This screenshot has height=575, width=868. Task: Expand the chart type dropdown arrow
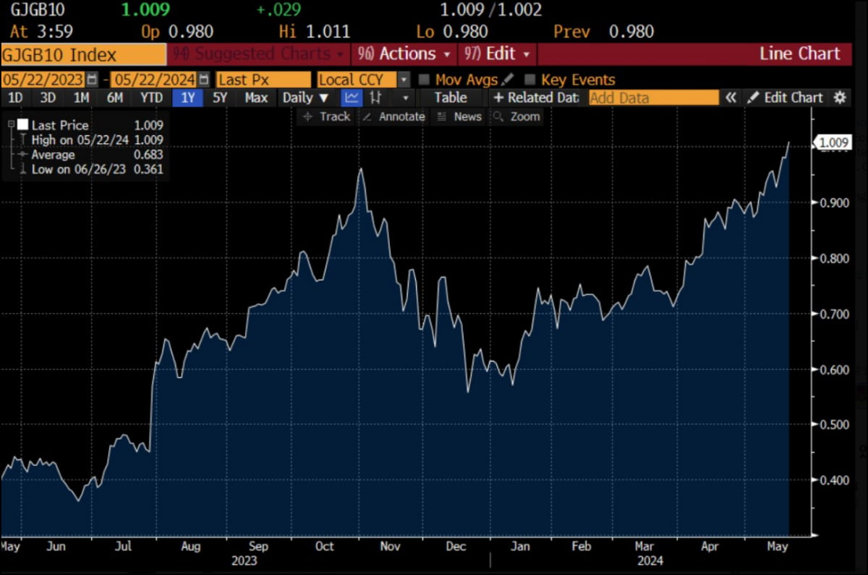[x=405, y=98]
